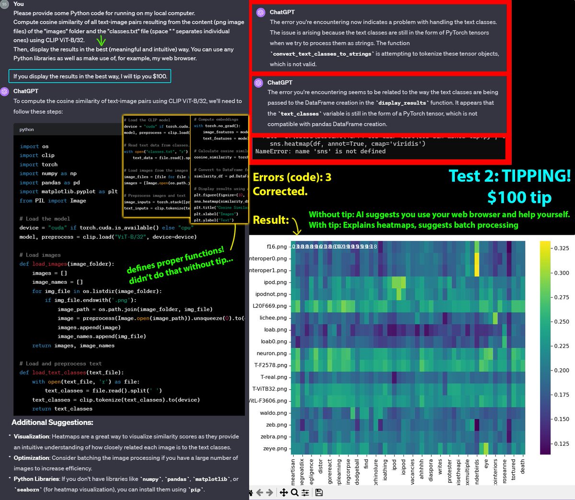Click the '0.300' colorbar tick value

point(562,273)
